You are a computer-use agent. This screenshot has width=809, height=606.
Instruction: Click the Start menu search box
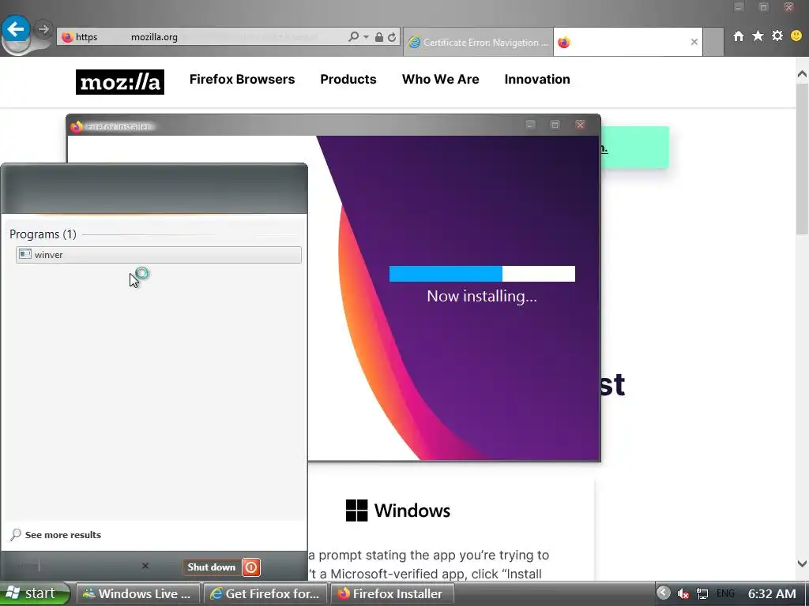point(77,567)
